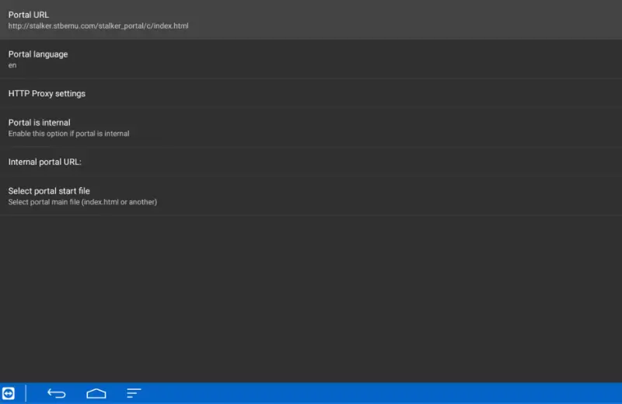Go to Android home screen icon

tap(96, 393)
